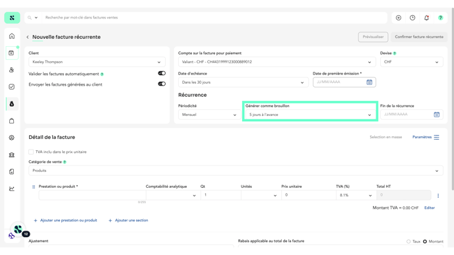
Task: Open the chart reports sidebar icon
Action: [12, 189]
